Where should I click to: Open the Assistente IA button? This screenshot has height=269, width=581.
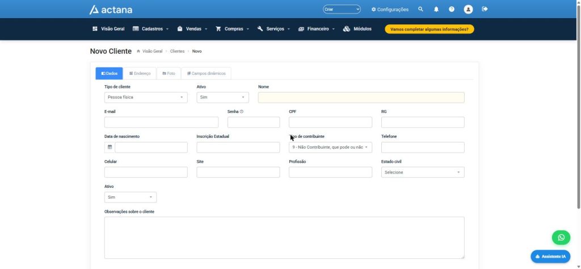coord(550,257)
